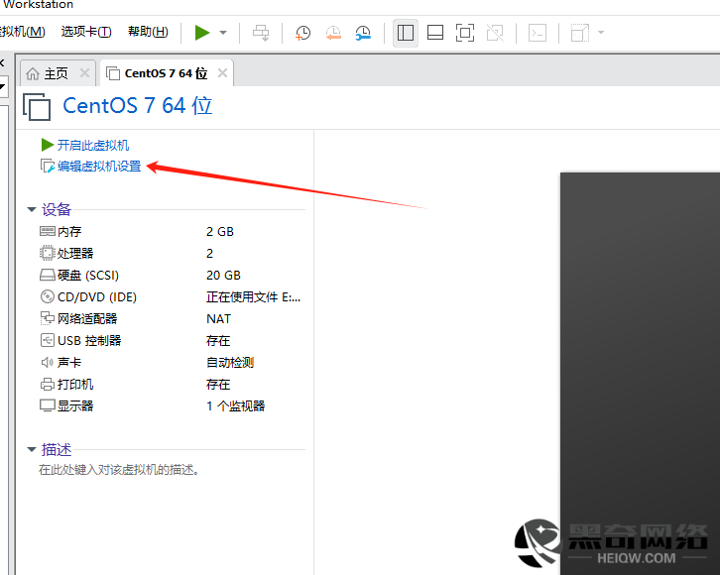Take a snapshot using the clock icon
Image resolution: width=720 pixels, height=575 pixels.
pos(303,33)
